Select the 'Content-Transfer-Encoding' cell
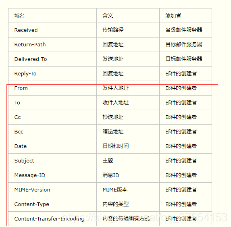 pyautogui.click(x=52, y=219)
